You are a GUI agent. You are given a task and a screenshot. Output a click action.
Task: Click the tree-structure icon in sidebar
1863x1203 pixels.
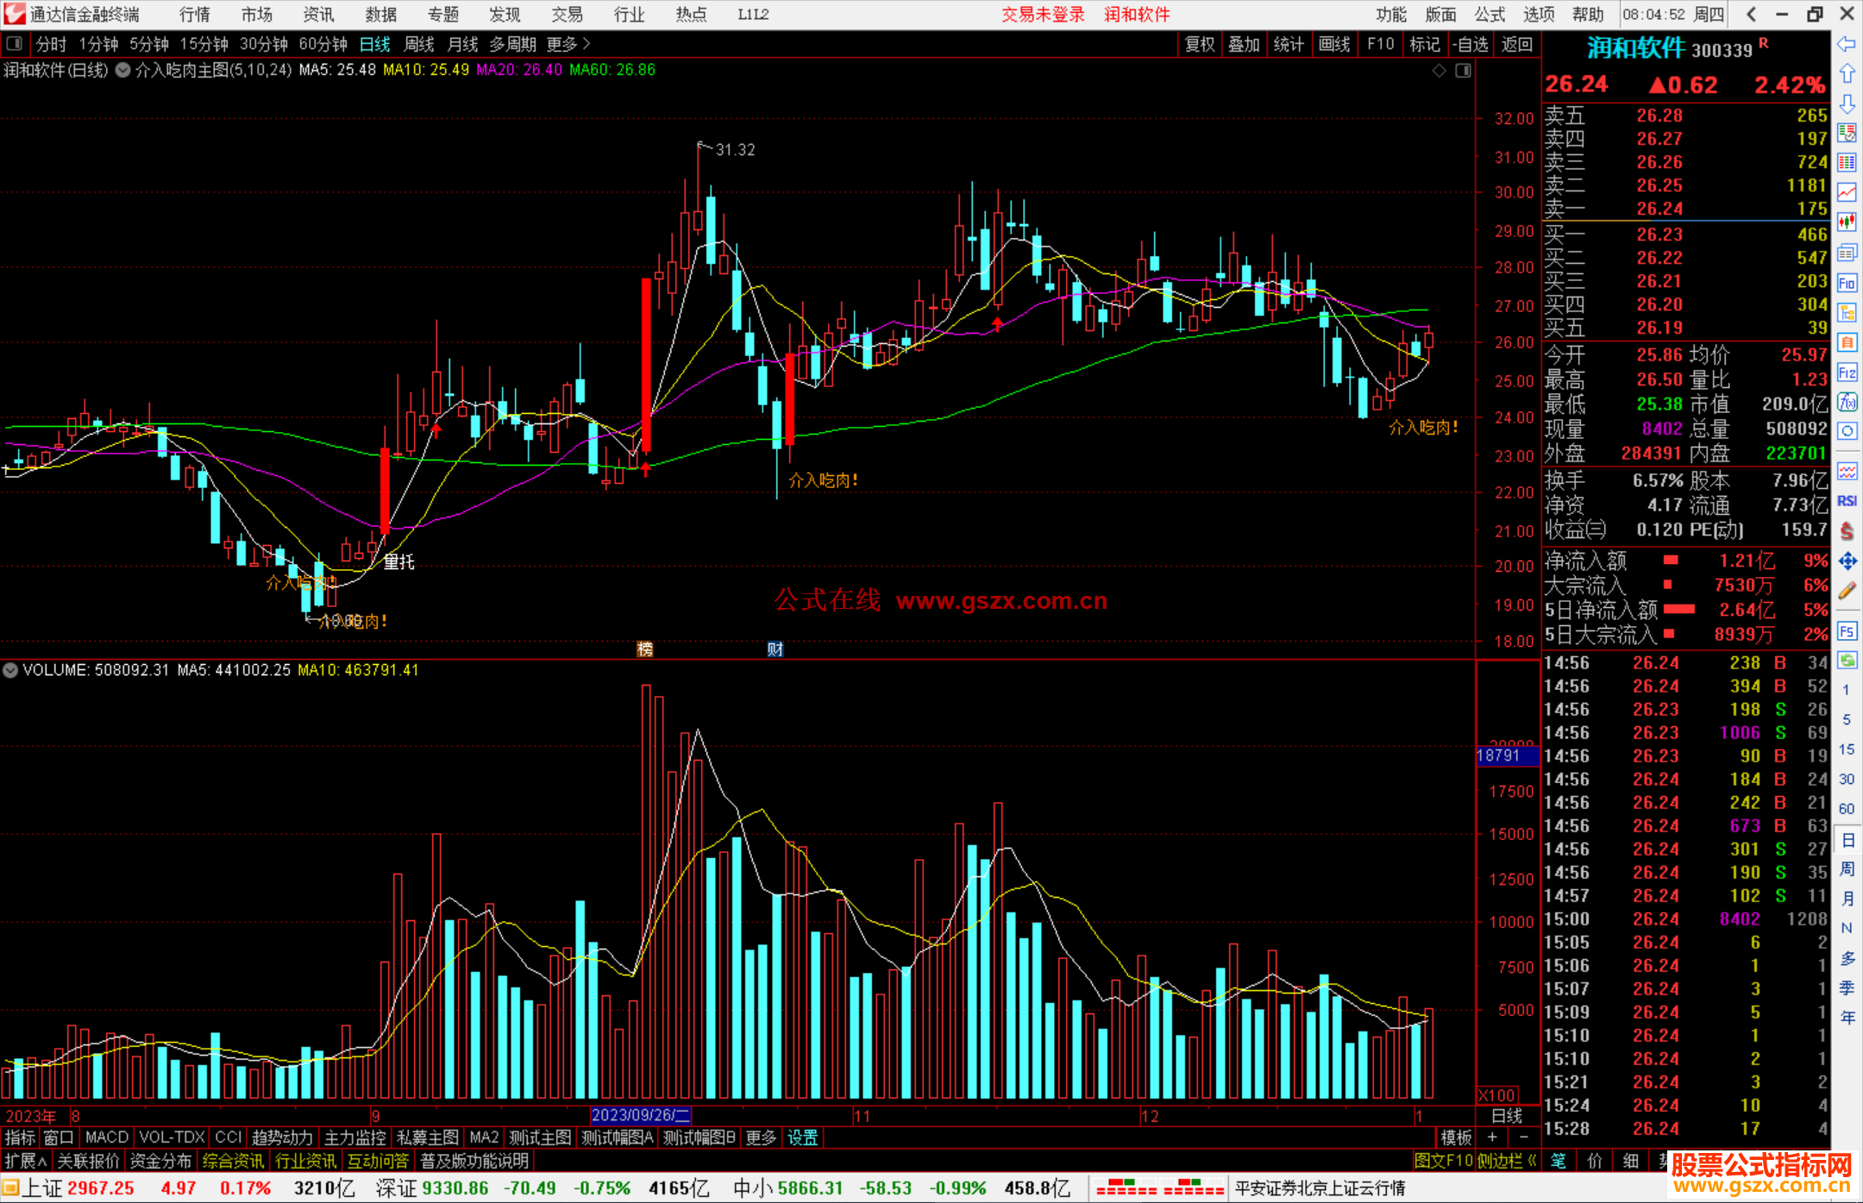[x=1847, y=312]
